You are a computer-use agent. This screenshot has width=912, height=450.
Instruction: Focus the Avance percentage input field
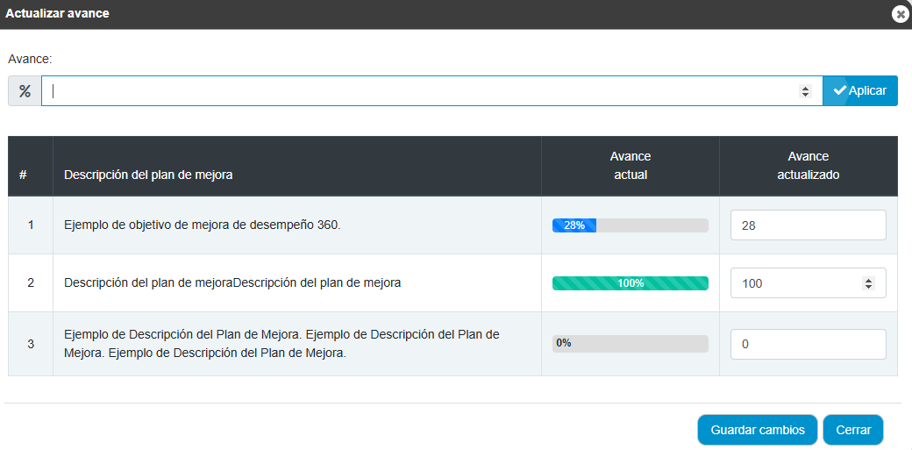(431, 91)
